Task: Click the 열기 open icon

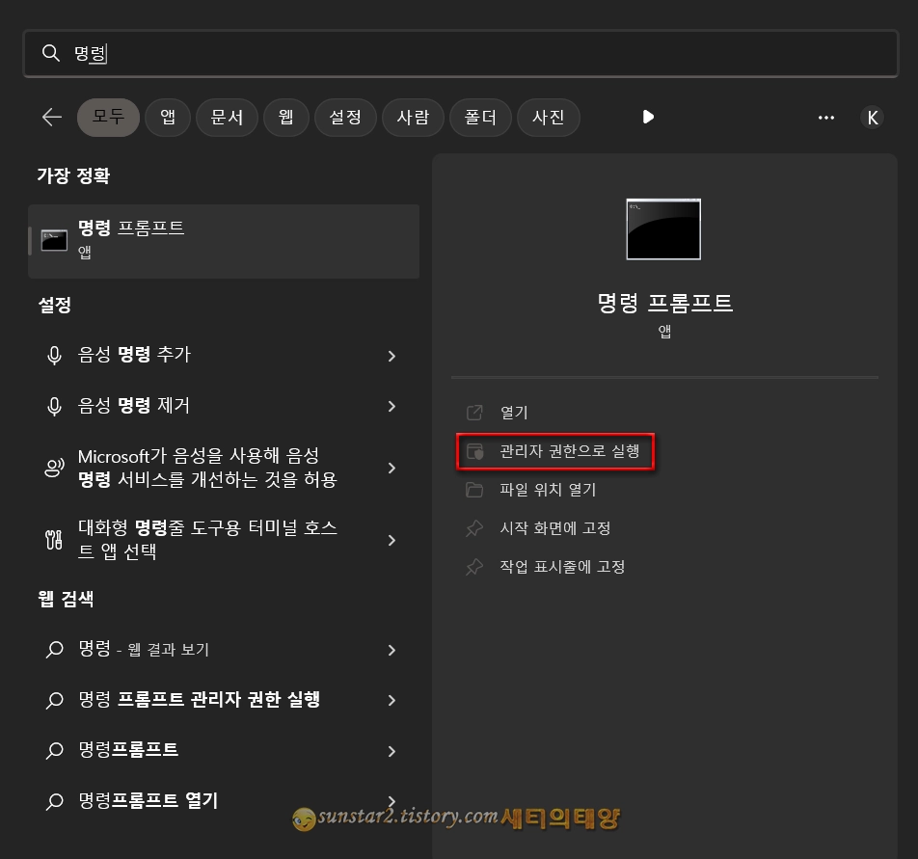Action: tap(473, 413)
